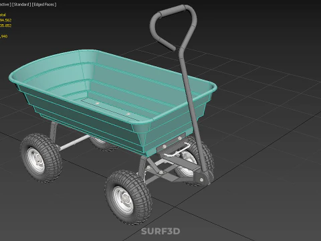
Task: Open the Standard shading viewport menu
Action: coord(21,4)
